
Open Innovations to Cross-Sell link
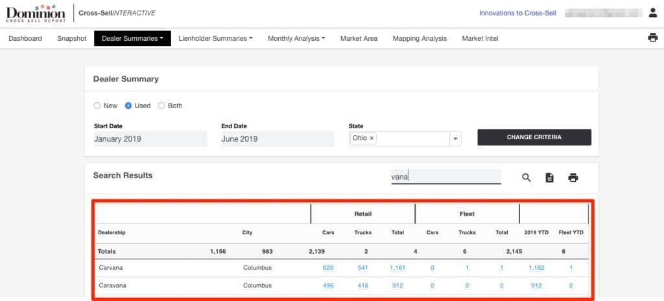pos(517,13)
